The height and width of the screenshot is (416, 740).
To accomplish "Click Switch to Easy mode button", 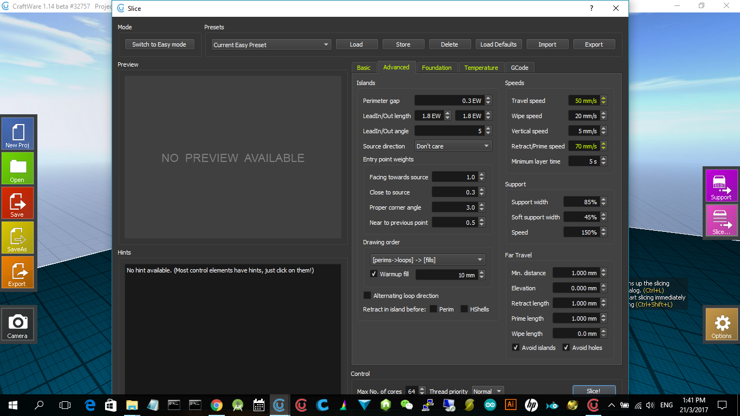I will (x=159, y=44).
